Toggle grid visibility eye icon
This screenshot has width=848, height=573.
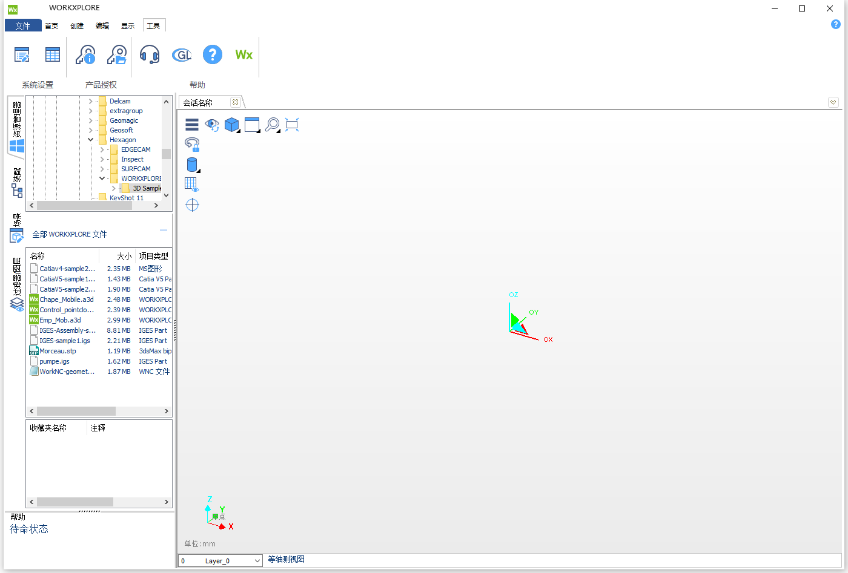pyautogui.click(x=192, y=185)
